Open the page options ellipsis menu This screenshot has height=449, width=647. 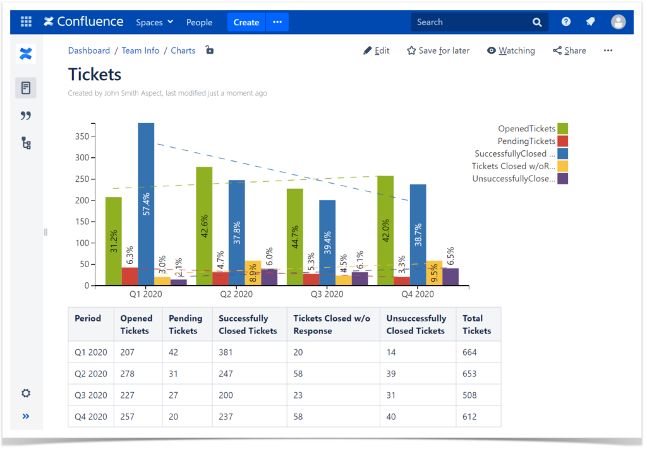[x=608, y=50]
